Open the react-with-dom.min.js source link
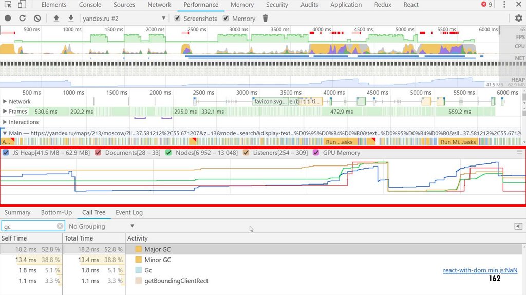Screen dimensions: 526x295 (480, 270)
